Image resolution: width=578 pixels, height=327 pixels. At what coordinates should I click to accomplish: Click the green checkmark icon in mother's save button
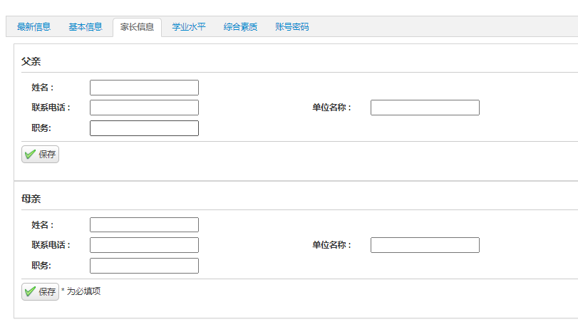tap(30, 291)
